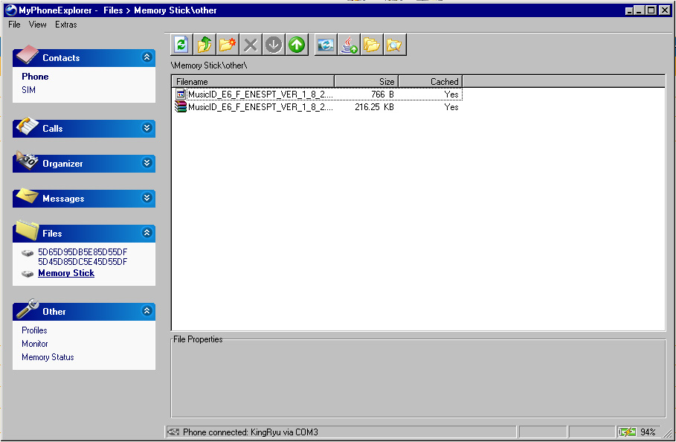Click the folder search magnifier icon
Screen dimensions: 676x442
tap(394, 45)
